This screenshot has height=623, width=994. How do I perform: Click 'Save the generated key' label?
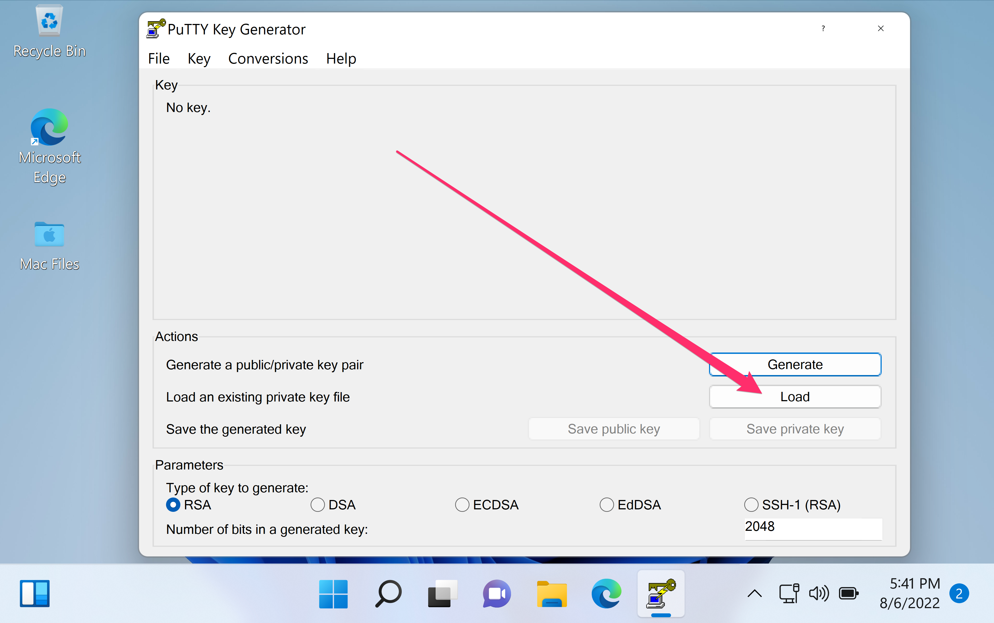coord(236,429)
